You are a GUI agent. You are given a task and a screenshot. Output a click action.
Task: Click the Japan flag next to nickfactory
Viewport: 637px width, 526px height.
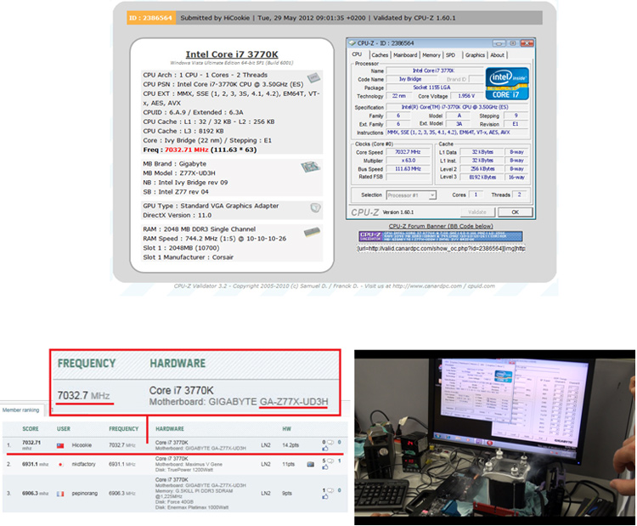(x=60, y=465)
